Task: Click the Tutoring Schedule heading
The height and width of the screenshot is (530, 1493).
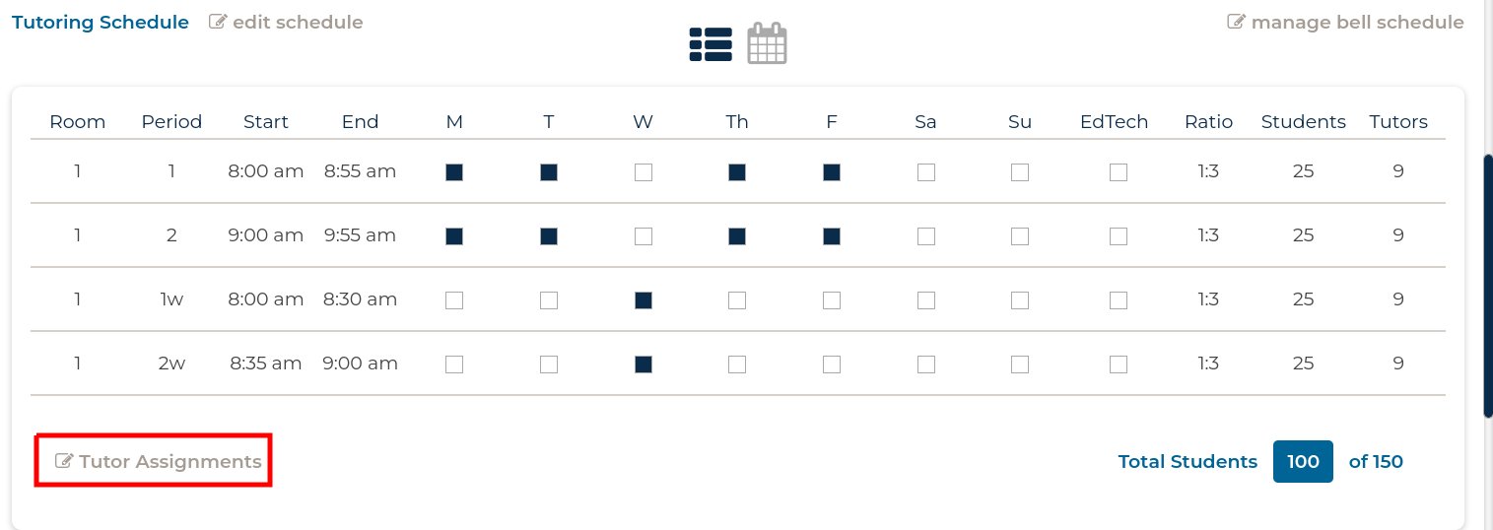Action: (101, 22)
